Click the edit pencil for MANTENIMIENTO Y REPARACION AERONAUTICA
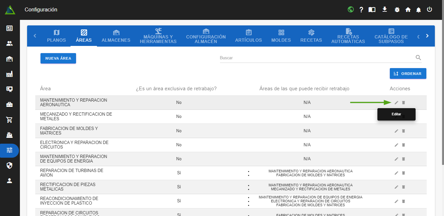This screenshot has height=216, width=444. click(x=396, y=103)
